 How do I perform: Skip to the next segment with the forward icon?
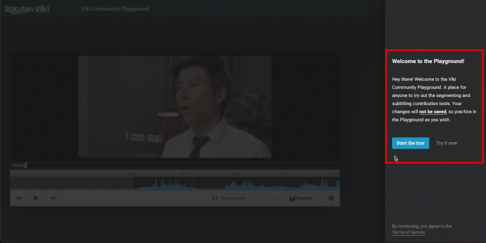[x=54, y=198]
